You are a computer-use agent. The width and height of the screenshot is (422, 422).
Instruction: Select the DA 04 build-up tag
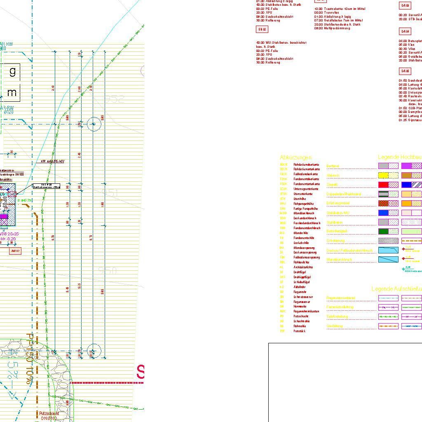point(405,31)
